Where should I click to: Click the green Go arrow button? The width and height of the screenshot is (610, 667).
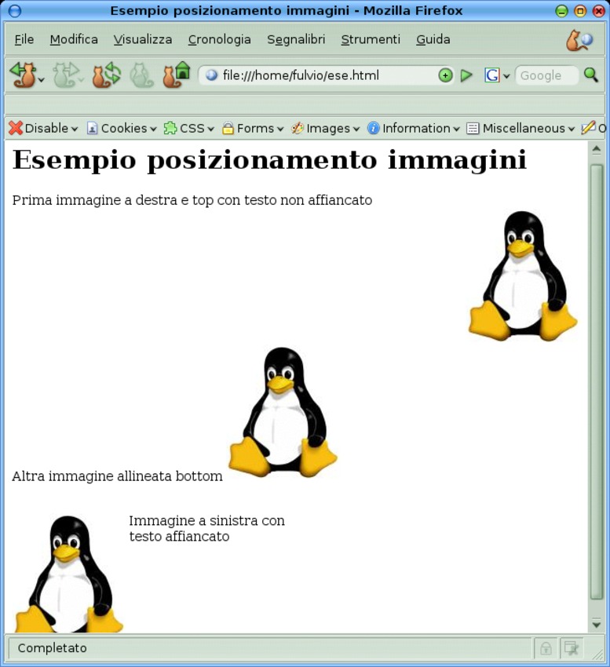466,75
